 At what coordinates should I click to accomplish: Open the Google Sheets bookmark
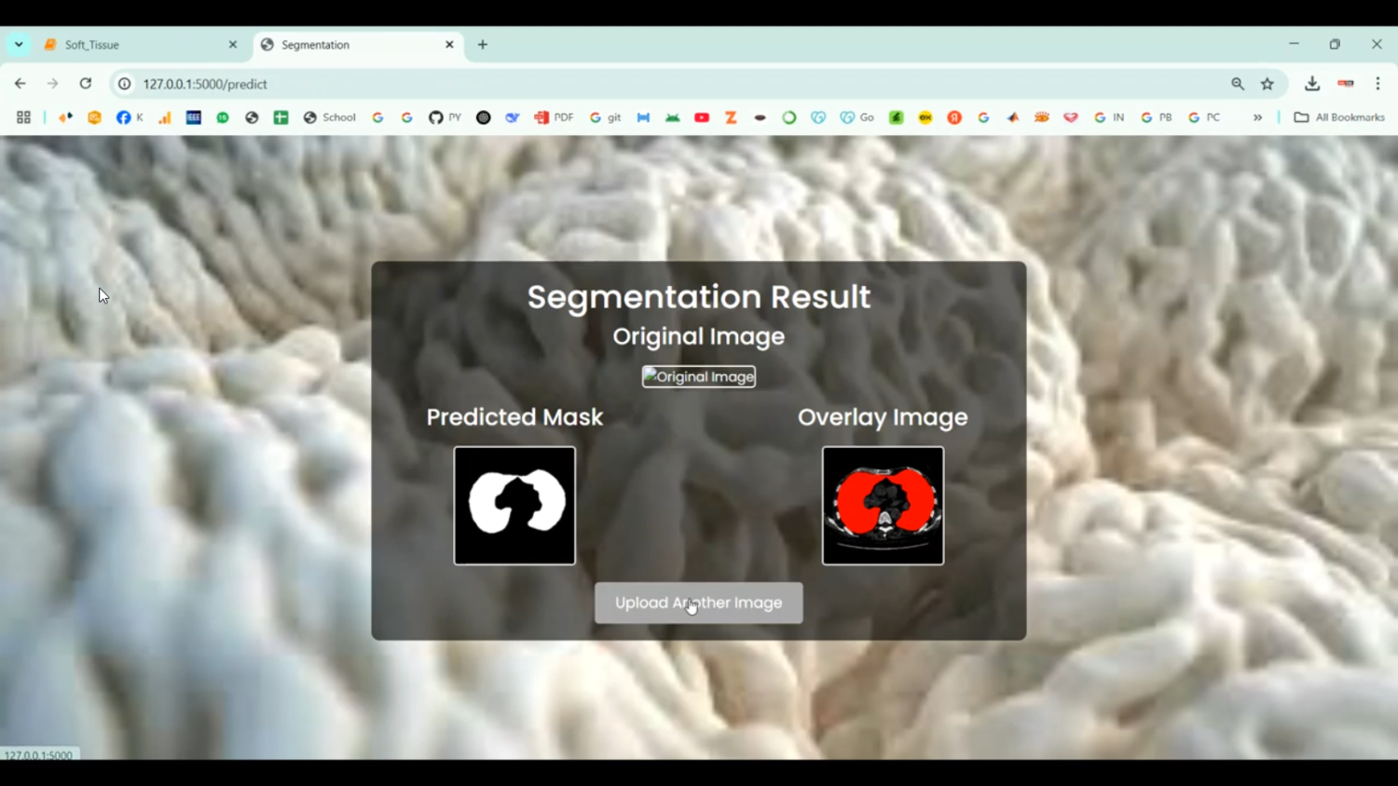281,117
